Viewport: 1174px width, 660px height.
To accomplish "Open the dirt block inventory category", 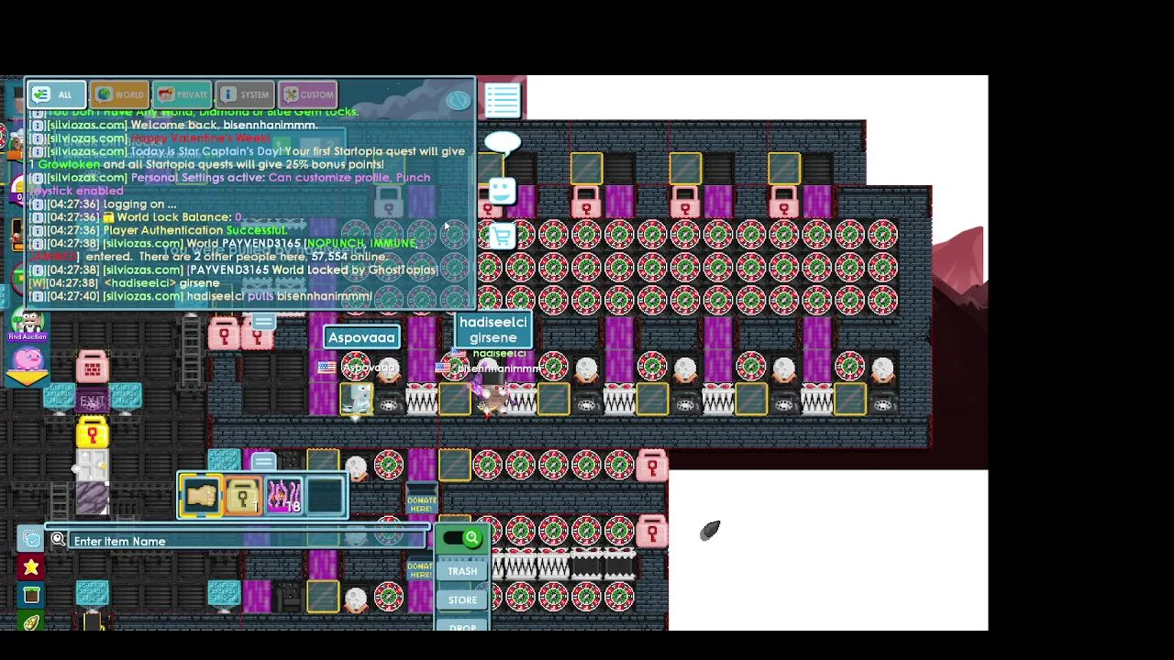I will pos(31,596).
